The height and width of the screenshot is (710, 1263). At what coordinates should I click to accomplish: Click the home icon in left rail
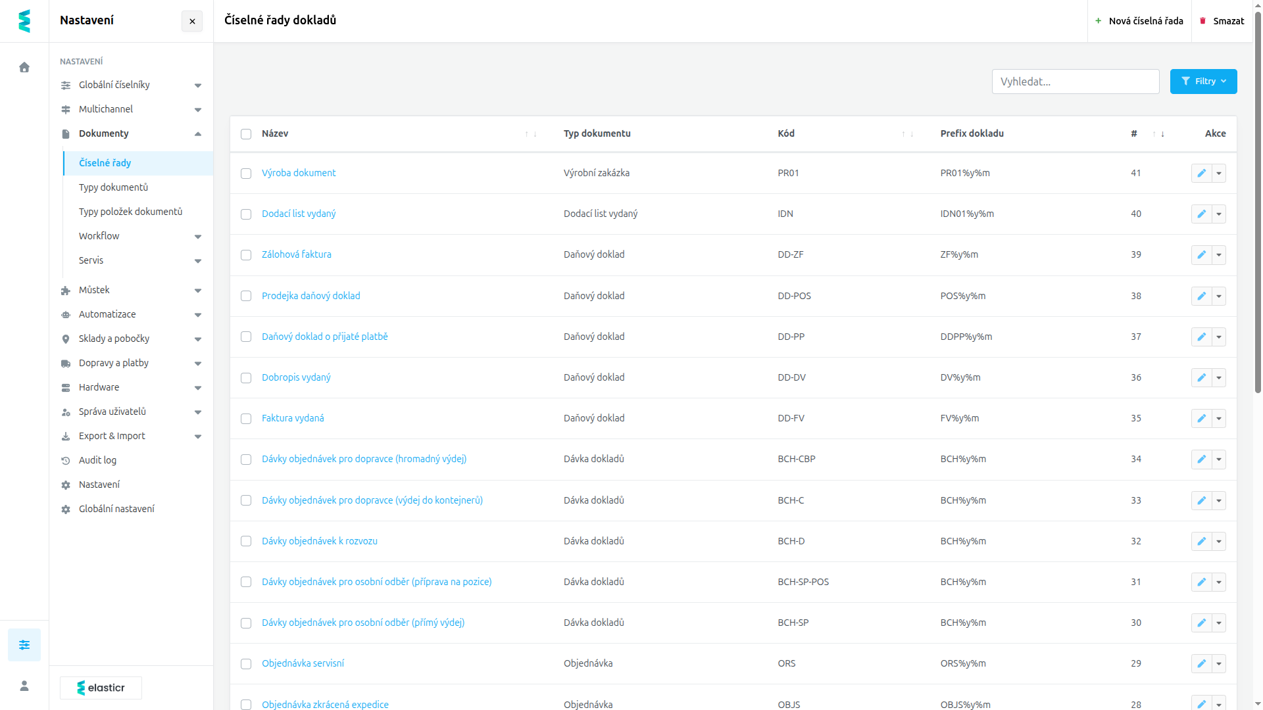tap(24, 67)
